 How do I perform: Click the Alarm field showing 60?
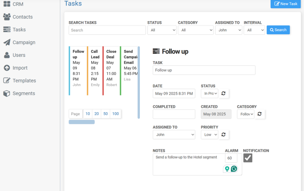click(x=231, y=158)
